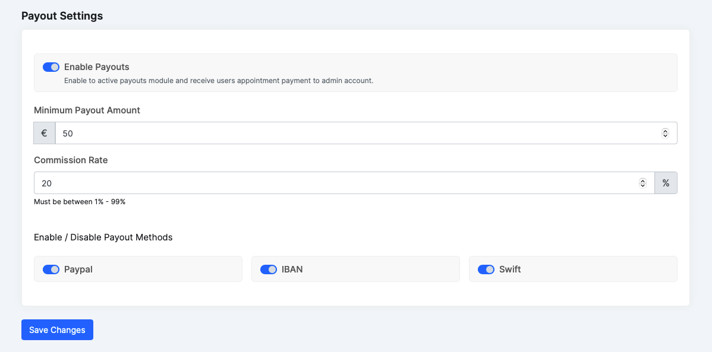Screen dimensions: 712x352
Task: Click the Payout Settings page heading
Action: (62, 16)
